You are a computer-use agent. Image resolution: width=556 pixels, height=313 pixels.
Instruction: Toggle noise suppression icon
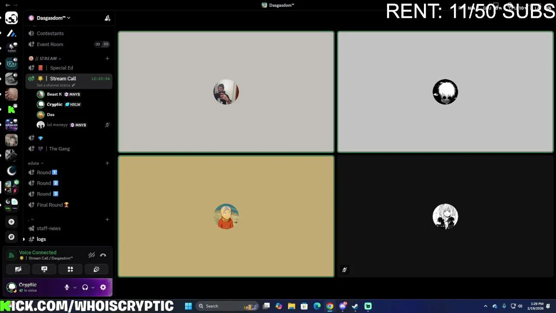tap(92, 255)
